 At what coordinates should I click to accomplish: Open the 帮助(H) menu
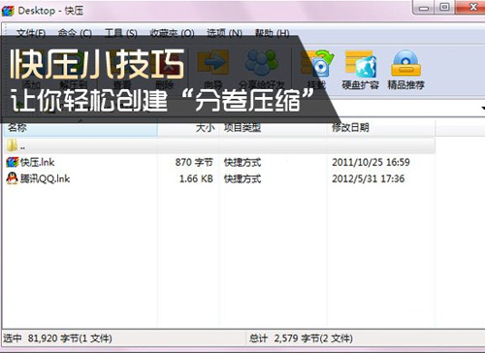point(272,33)
